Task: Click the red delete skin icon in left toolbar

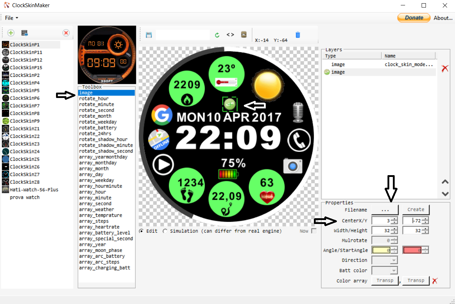Action: 66,33
